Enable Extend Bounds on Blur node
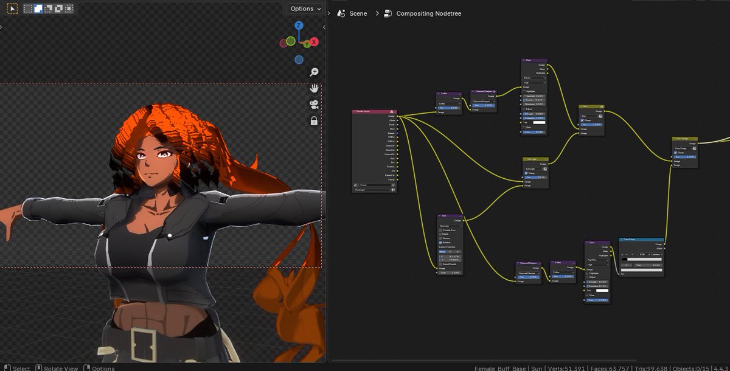Viewport: 730px width, 371px height. click(440, 264)
